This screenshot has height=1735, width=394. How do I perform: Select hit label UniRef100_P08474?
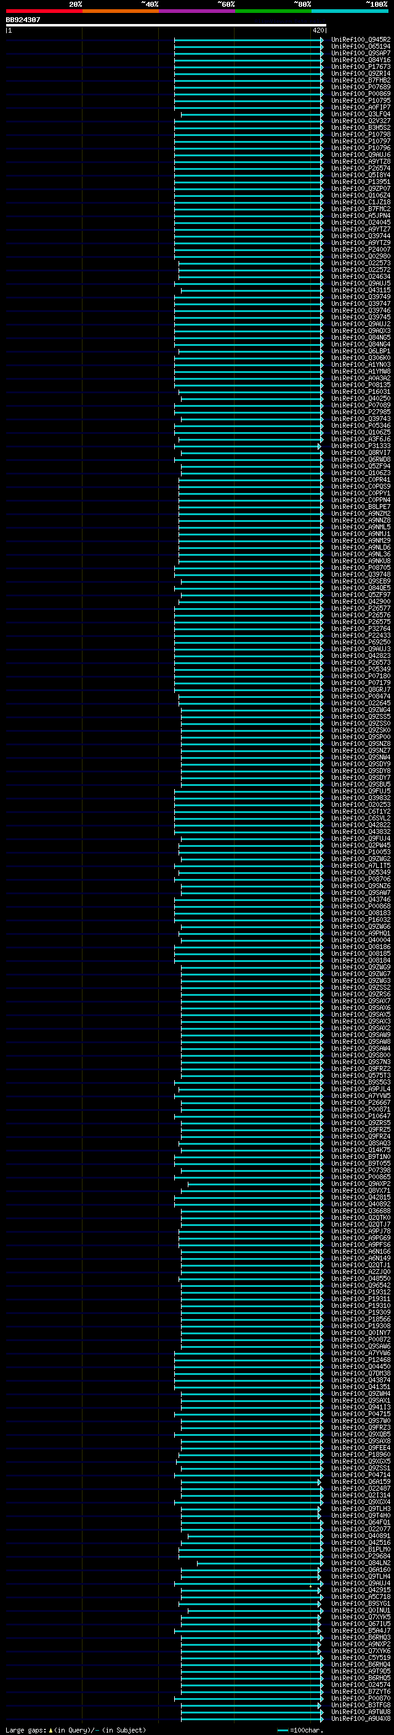[360, 697]
